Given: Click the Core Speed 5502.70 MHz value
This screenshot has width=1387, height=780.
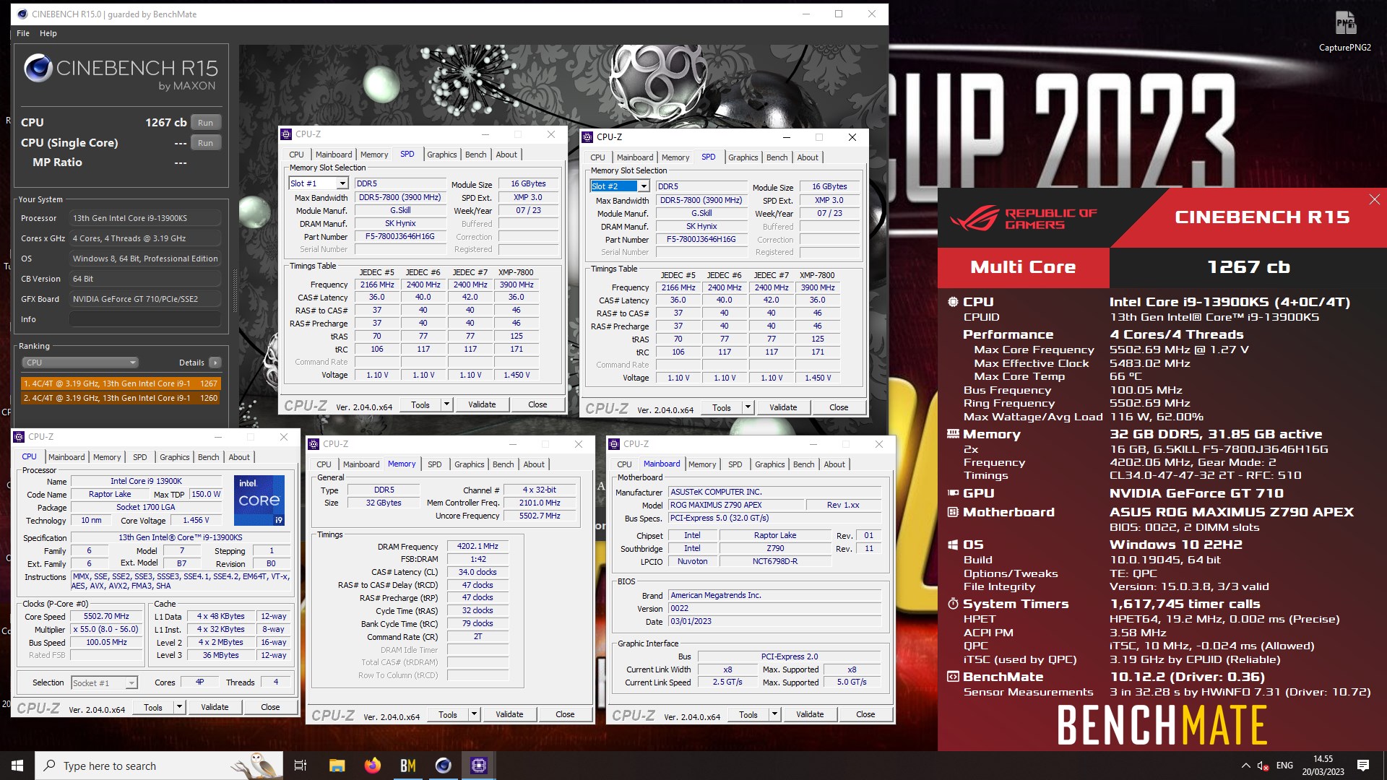Looking at the screenshot, I should [106, 617].
